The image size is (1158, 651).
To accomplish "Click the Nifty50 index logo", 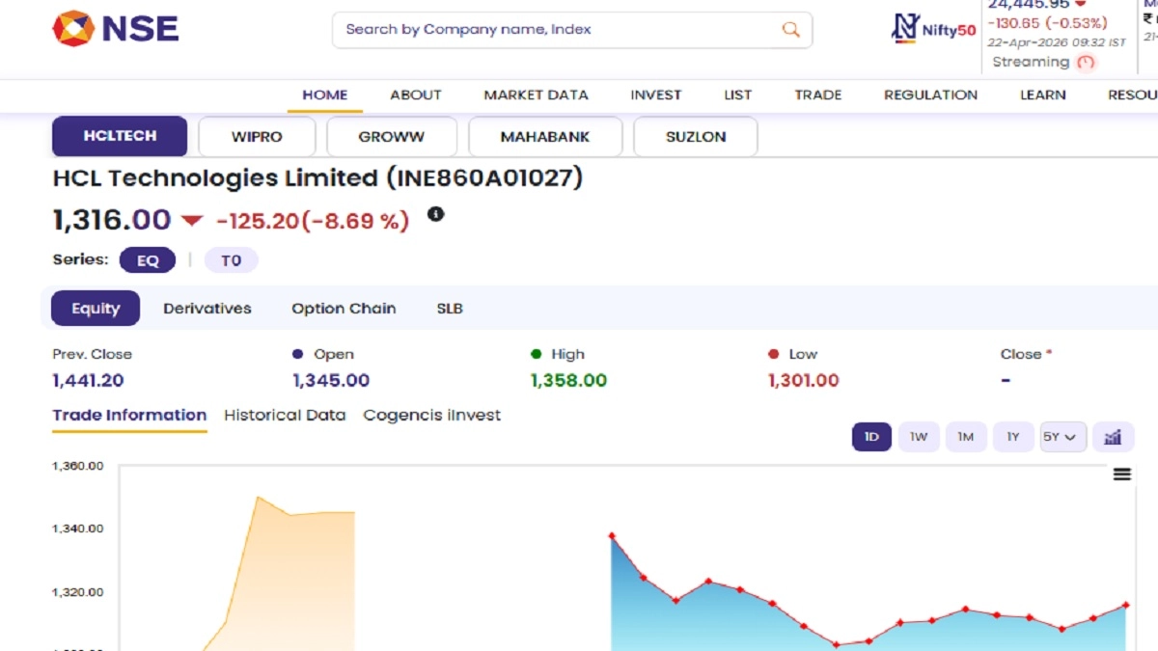I will point(933,29).
